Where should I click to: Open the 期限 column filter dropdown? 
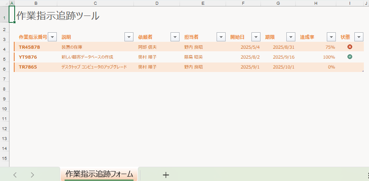pyautogui.click(x=291, y=37)
